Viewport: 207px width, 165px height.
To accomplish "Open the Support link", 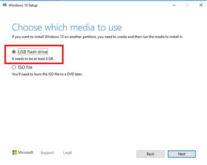I will pyautogui.click(x=47, y=153).
